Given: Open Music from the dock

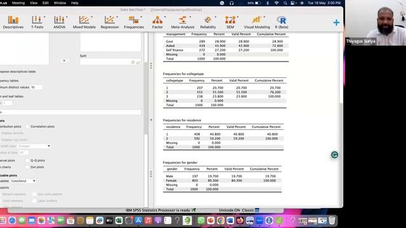Looking at the screenshot, I should pos(148,220).
